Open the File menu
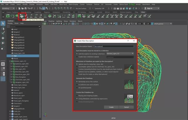The width and height of the screenshot is (188, 120). click(2, 4)
